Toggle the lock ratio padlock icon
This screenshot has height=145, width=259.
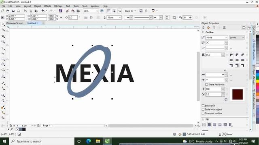(61, 17)
